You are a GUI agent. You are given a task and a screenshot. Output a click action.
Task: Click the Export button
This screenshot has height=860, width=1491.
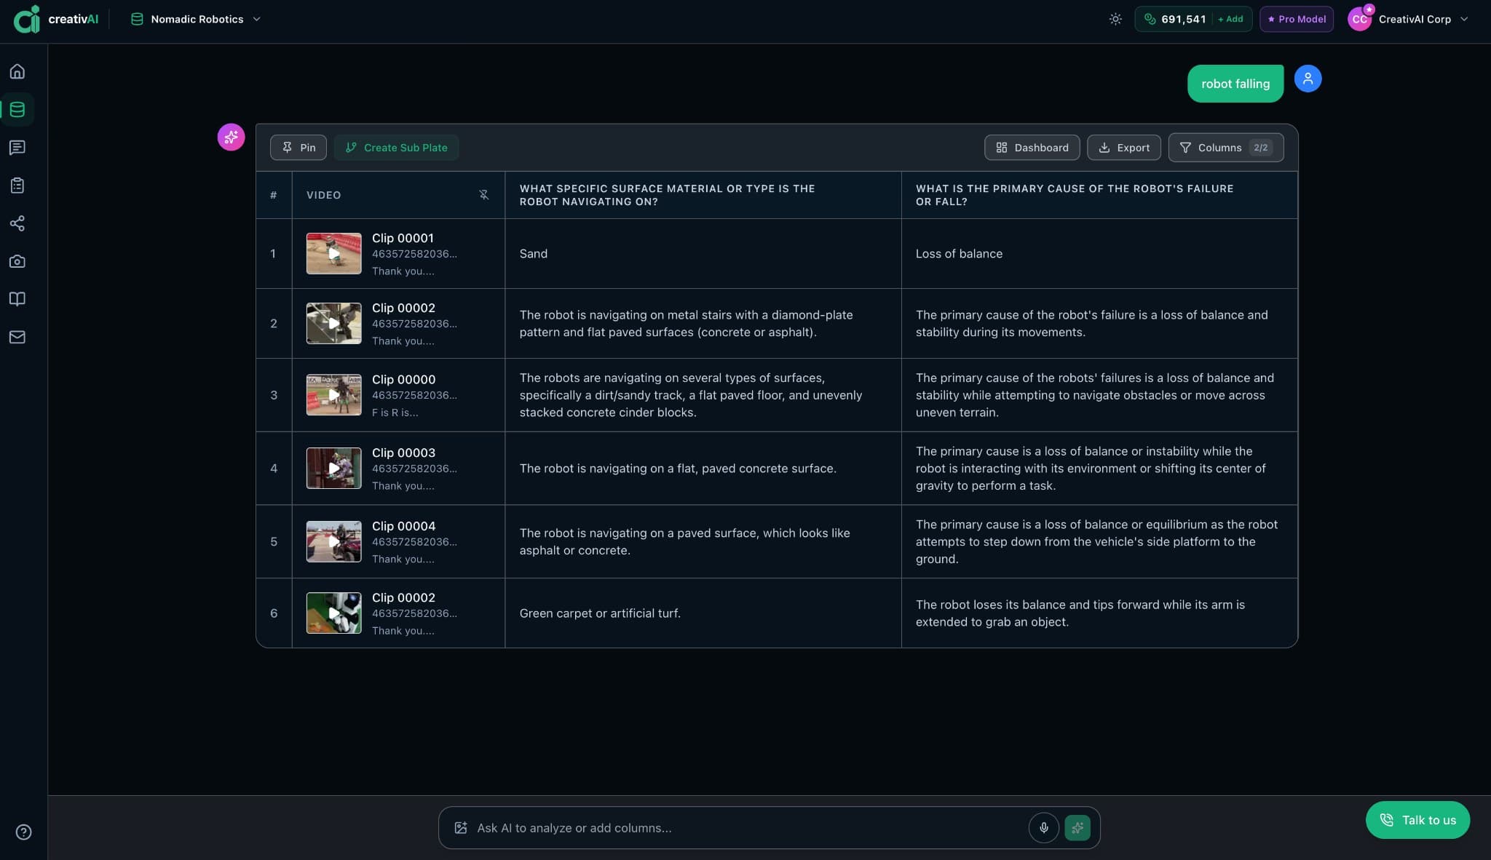[x=1123, y=148]
